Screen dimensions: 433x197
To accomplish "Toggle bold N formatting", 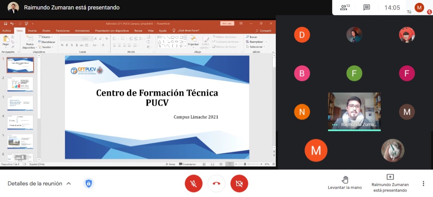I will tap(62, 45).
